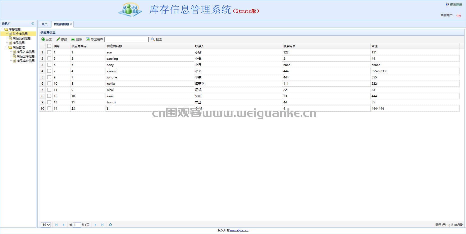
Task: Click the current user name dyj
Action: 459,15
